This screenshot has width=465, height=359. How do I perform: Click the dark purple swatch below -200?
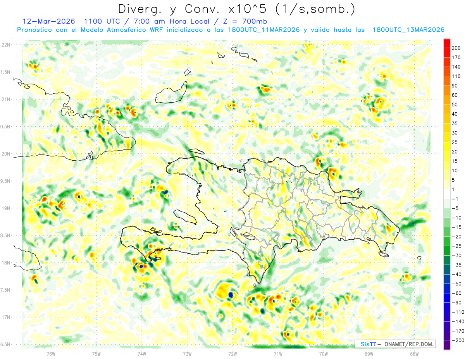[447, 345]
